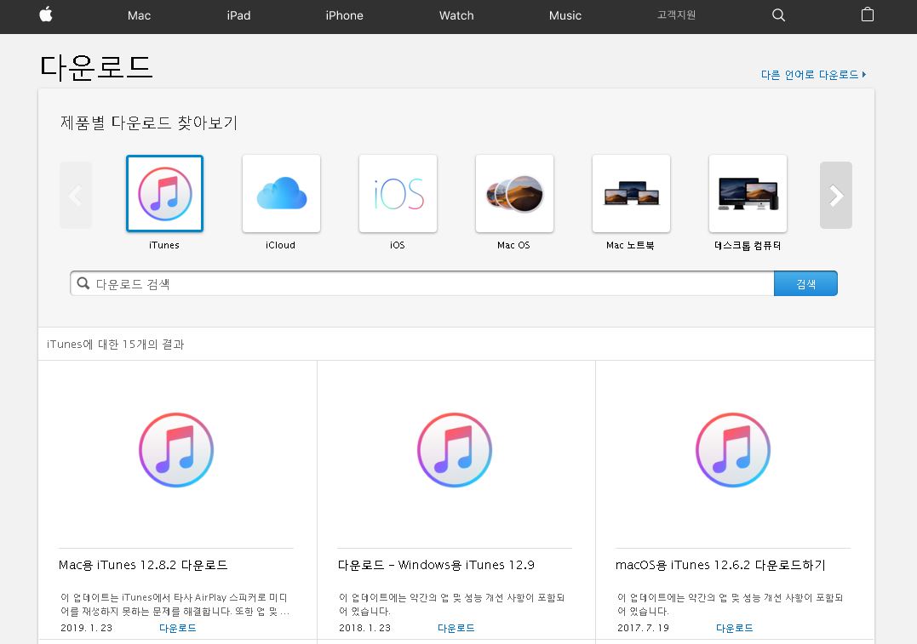Viewport: 917px width, 644px height.
Task: Show more products with right carousel arrow
Action: pos(836,195)
